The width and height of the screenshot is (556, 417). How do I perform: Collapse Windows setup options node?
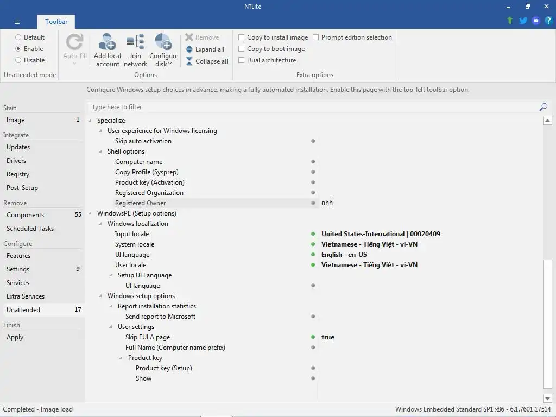coord(100,296)
